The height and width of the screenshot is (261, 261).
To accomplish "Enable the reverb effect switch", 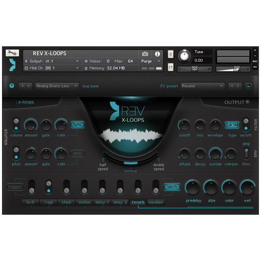I will tap(138, 187).
